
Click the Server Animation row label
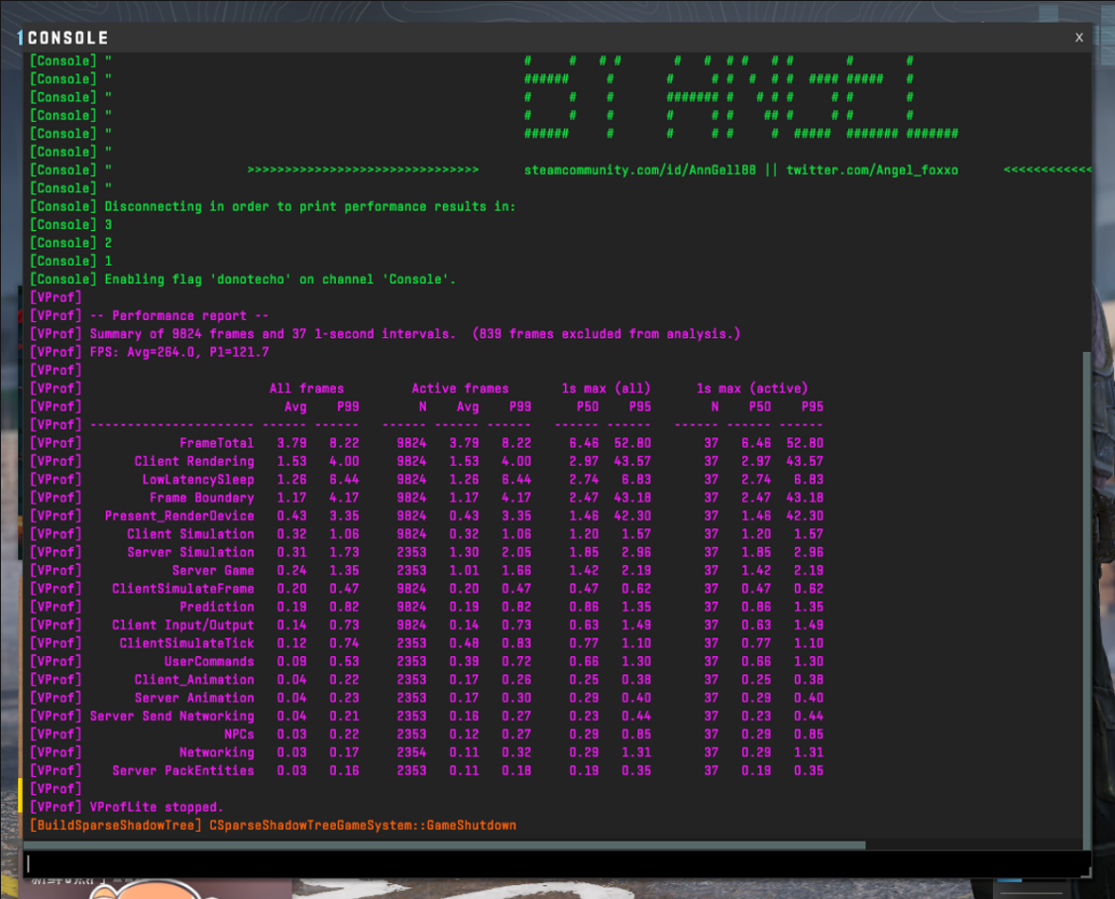point(194,698)
